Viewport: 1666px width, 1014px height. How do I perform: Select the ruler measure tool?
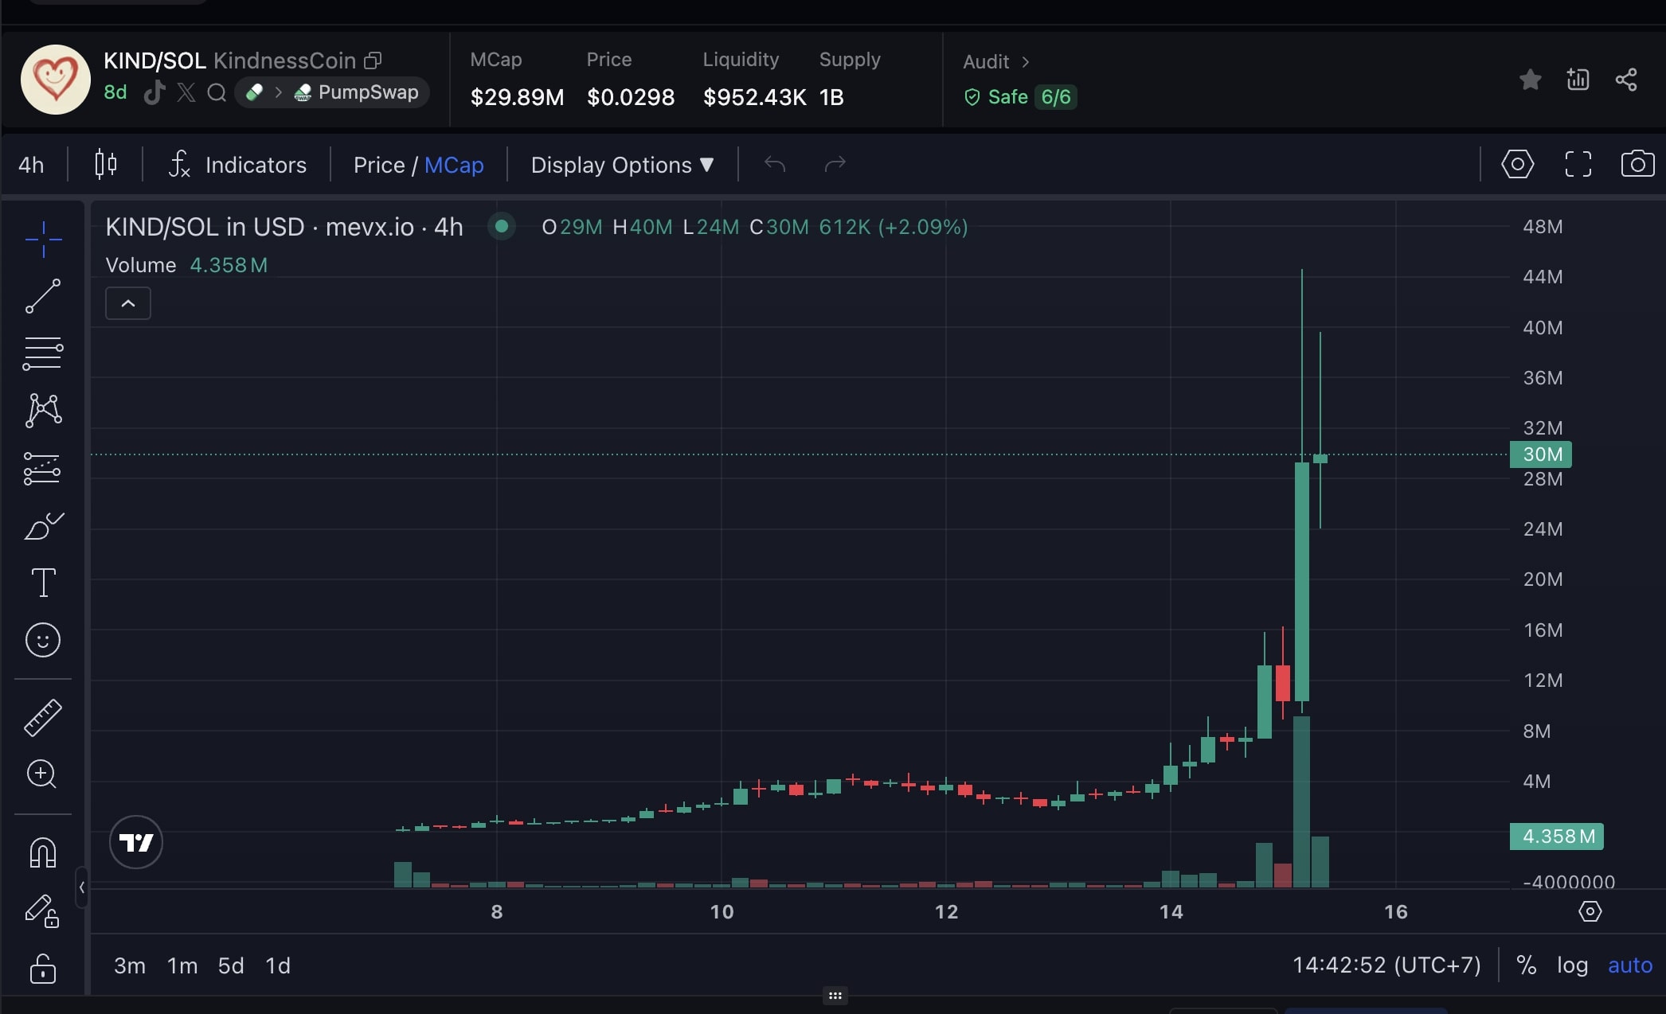[x=43, y=717]
